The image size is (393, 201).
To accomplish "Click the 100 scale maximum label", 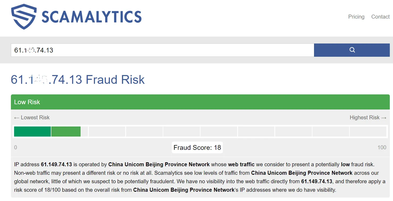I will coord(382,147).
